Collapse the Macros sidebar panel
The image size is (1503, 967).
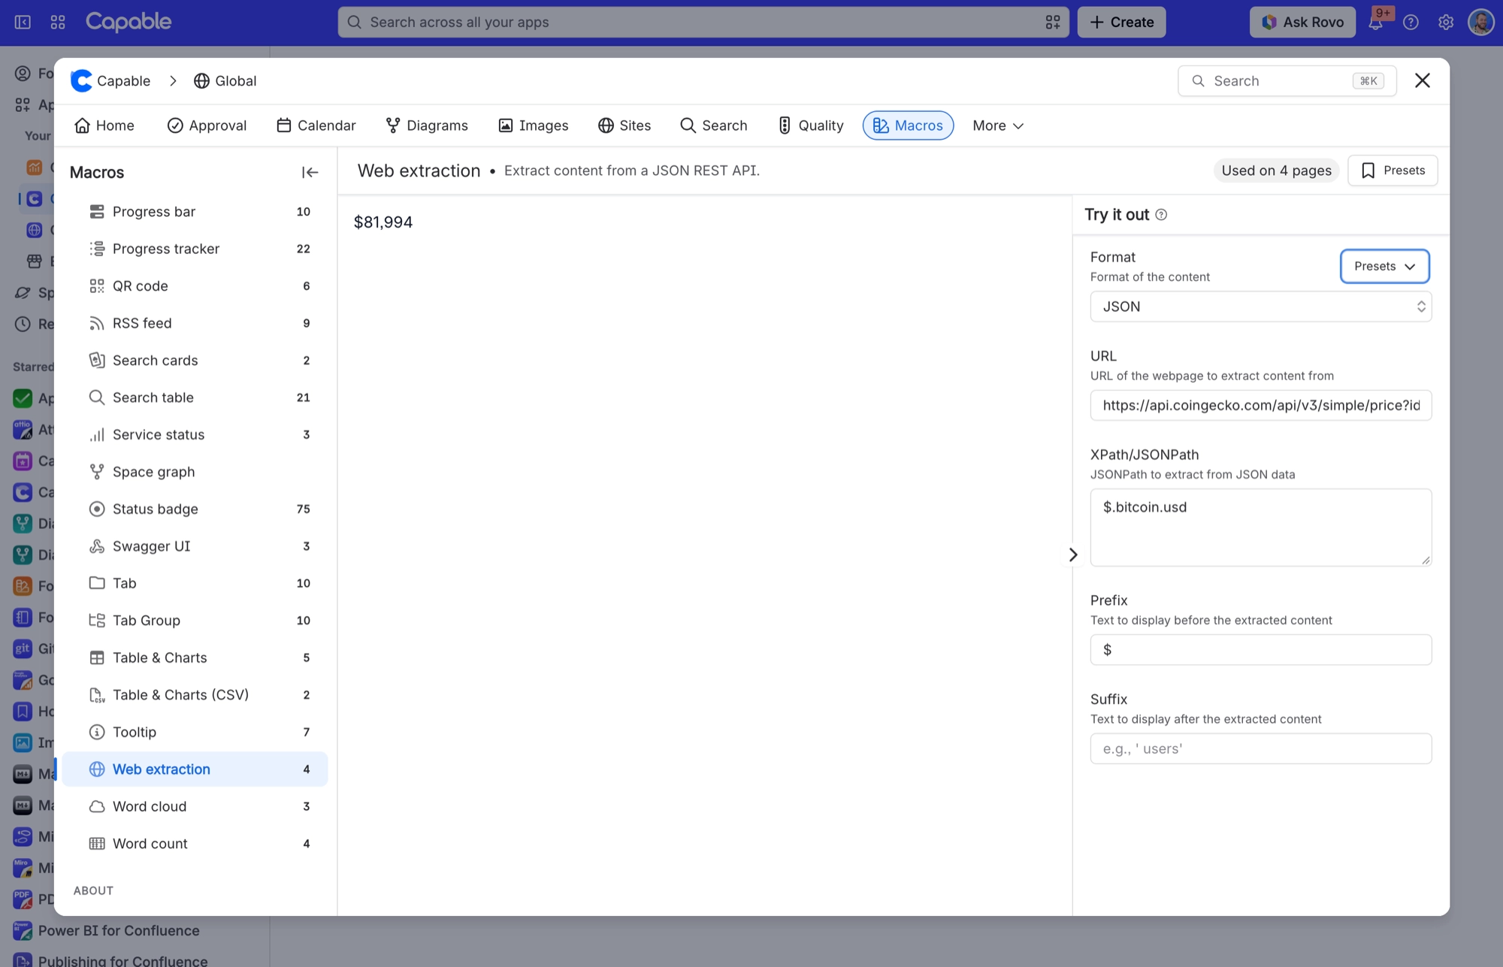click(310, 172)
